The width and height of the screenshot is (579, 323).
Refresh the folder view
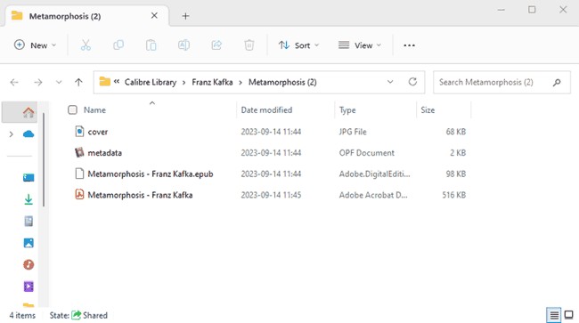(412, 82)
